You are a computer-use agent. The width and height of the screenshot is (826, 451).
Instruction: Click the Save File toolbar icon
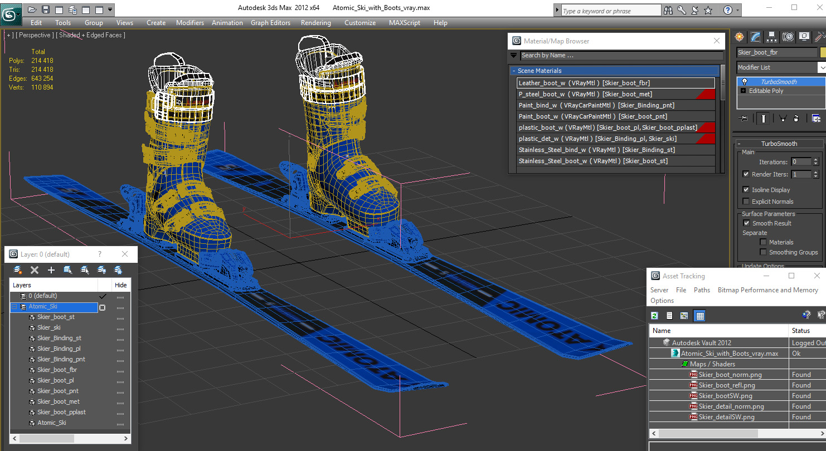click(46, 9)
